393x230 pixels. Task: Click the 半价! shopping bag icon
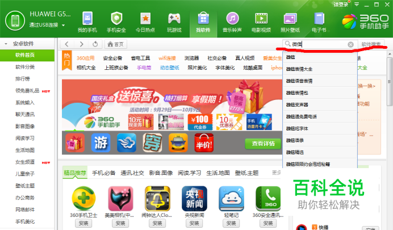pos(204,143)
